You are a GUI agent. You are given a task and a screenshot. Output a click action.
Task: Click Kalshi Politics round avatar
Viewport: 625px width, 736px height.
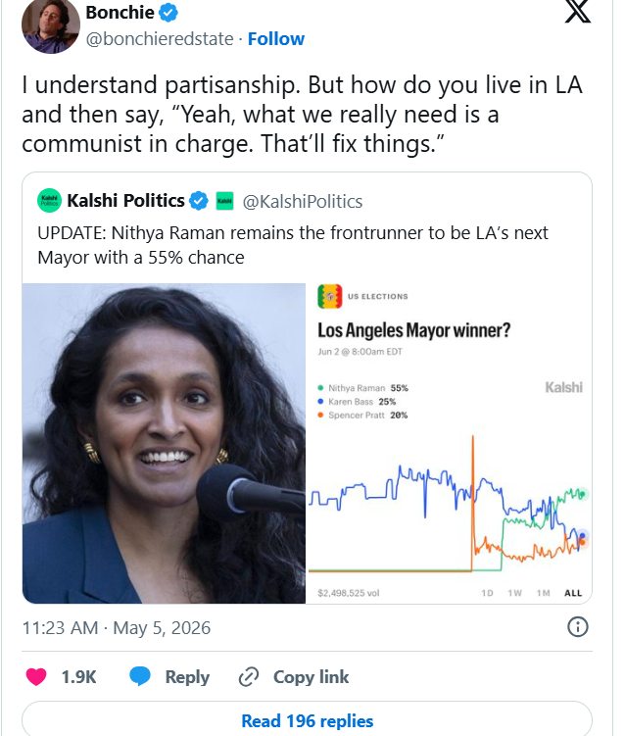(49, 201)
